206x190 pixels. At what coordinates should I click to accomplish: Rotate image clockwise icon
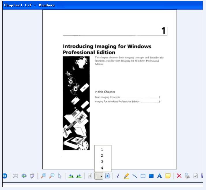click(71, 176)
